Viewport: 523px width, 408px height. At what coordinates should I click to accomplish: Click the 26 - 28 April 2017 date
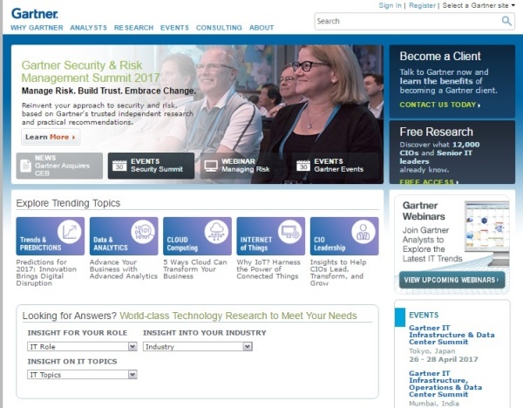click(444, 359)
